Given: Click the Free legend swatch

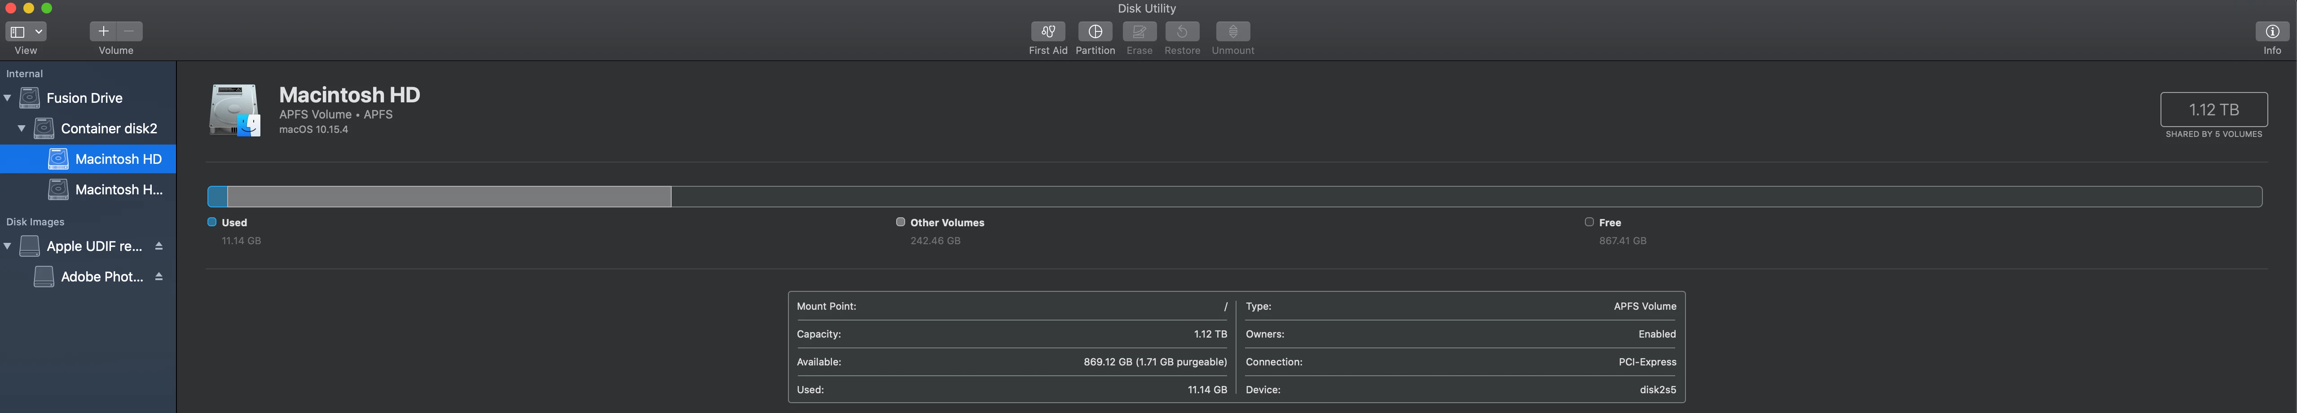Looking at the screenshot, I should click(x=1589, y=222).
